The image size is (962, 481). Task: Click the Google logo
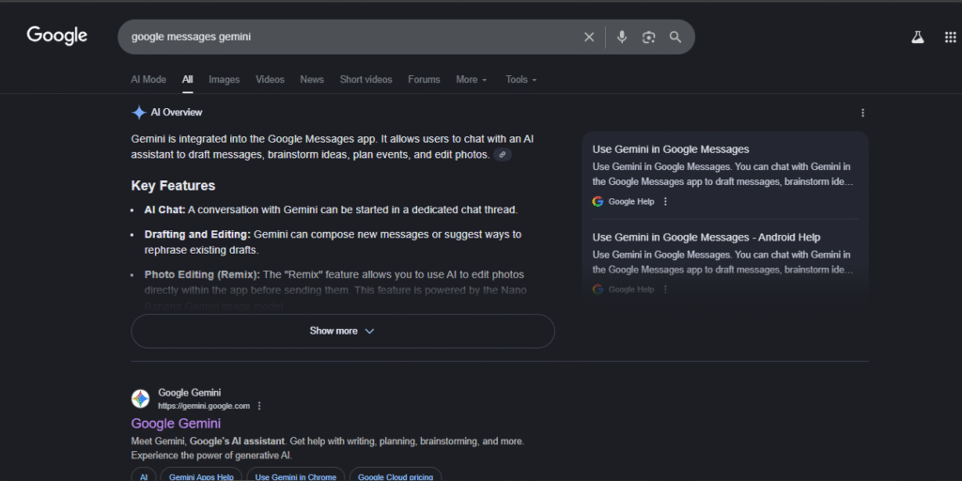coord(57,36)
